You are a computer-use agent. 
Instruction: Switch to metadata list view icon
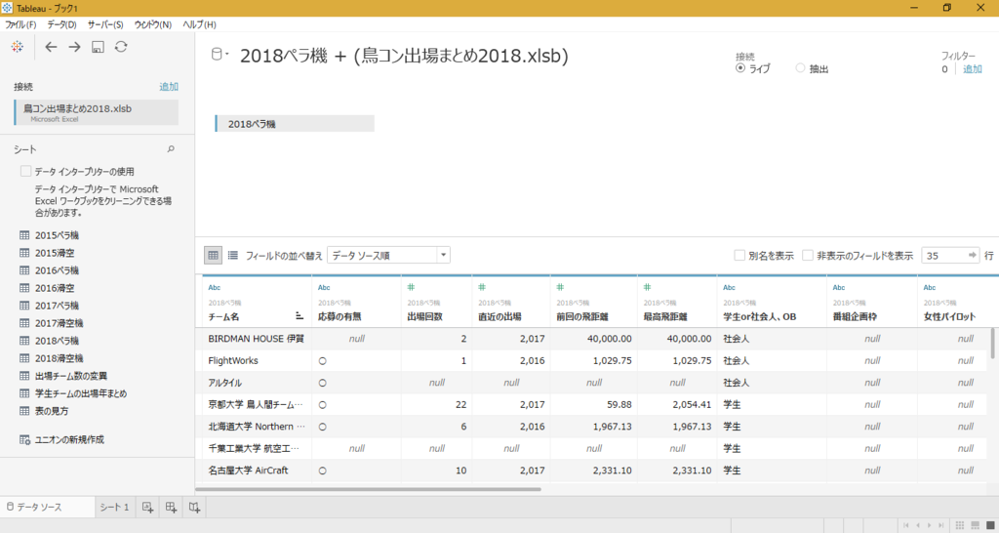point(233,255)
